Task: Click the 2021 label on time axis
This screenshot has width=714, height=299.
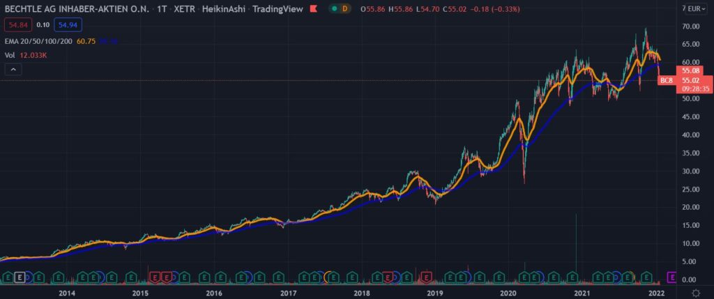Action: pos(582,293)
